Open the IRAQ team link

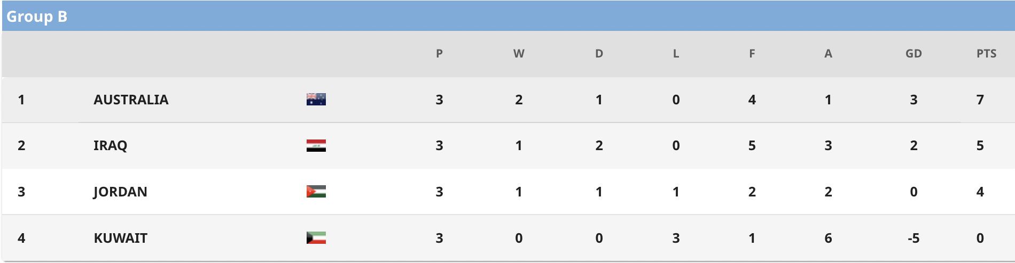(111, 145)
